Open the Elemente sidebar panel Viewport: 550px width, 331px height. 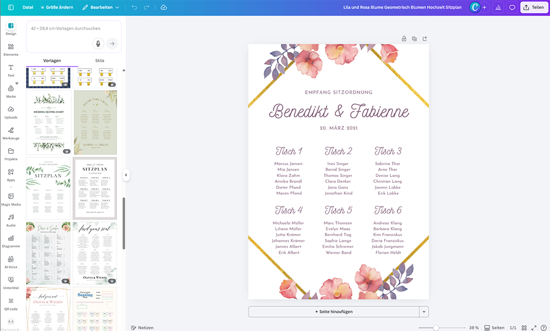click(x=11, y=50)
